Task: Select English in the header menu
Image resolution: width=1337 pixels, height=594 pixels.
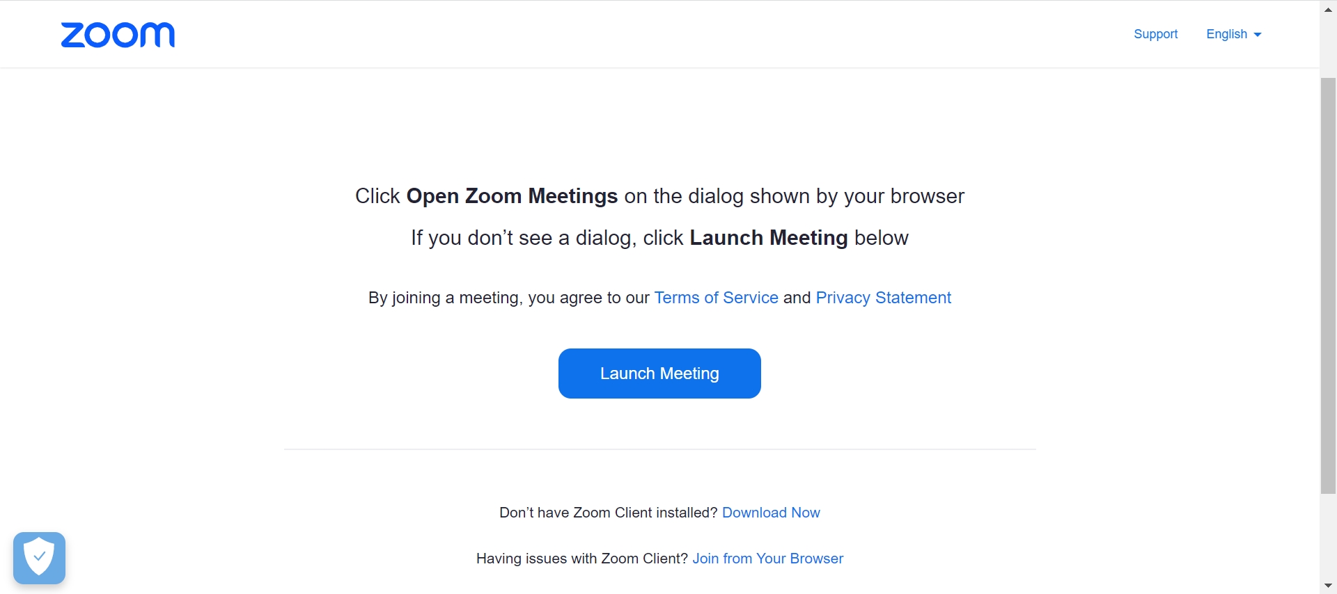Action: coord(1227,33)
